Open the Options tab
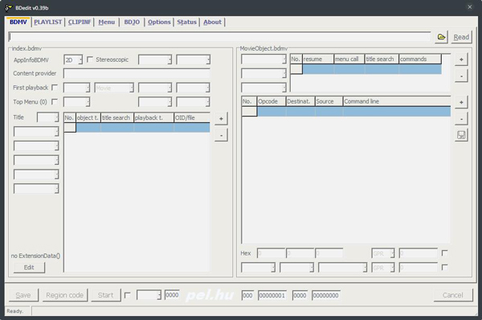This screenshot has height=320, width=482. coord(159,23)
